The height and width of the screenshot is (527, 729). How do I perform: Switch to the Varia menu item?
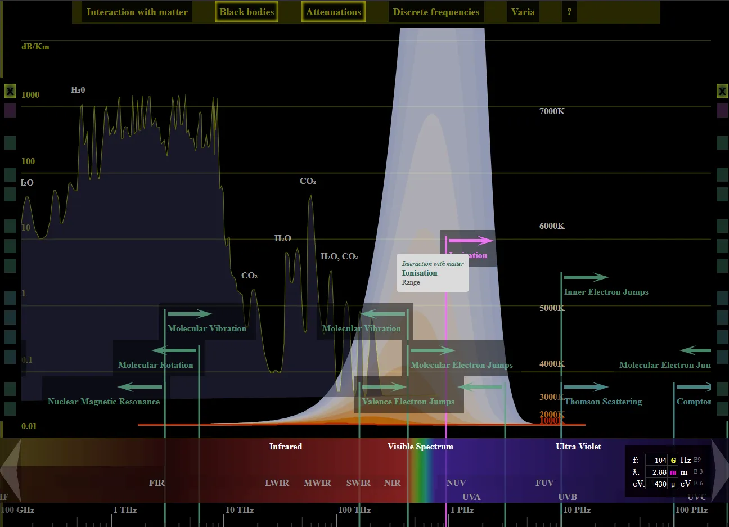pos(523,11)
